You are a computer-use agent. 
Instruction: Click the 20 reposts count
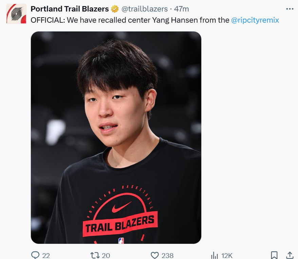106,255
